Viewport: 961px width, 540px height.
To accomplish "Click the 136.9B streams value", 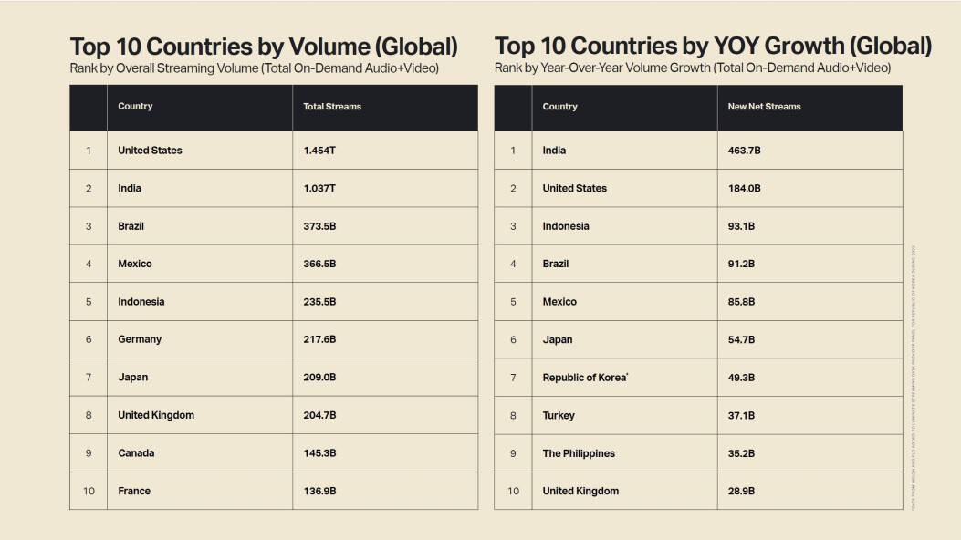I will click(319, 491).
